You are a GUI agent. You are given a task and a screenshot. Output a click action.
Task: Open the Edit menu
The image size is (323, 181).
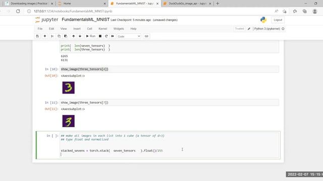click(x=51, y=29)
